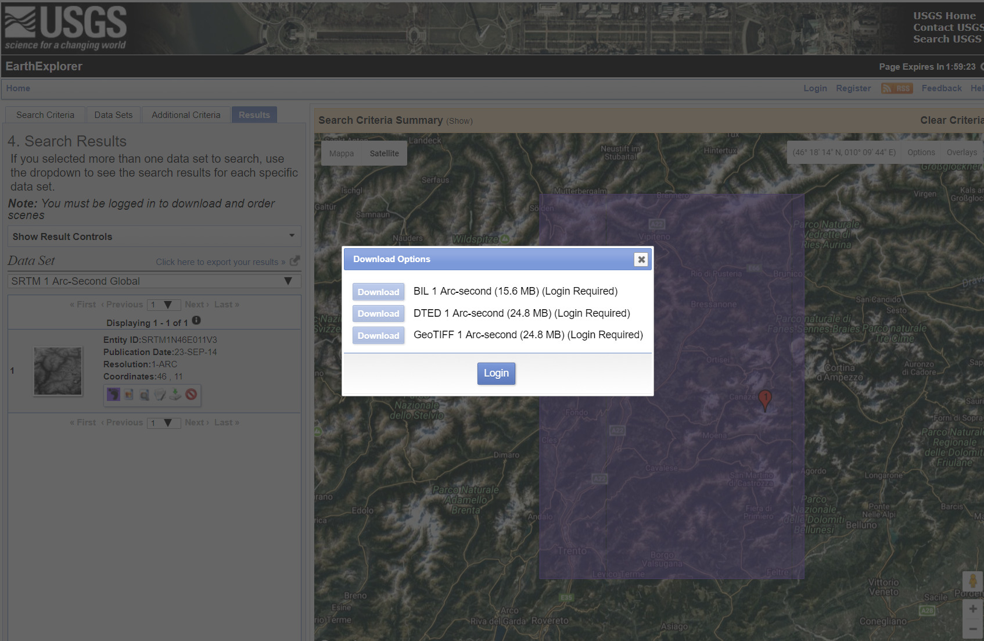This screenshot has height=641, width=984.
Task: Open the map Options menu
Action: tap(921, 152)
